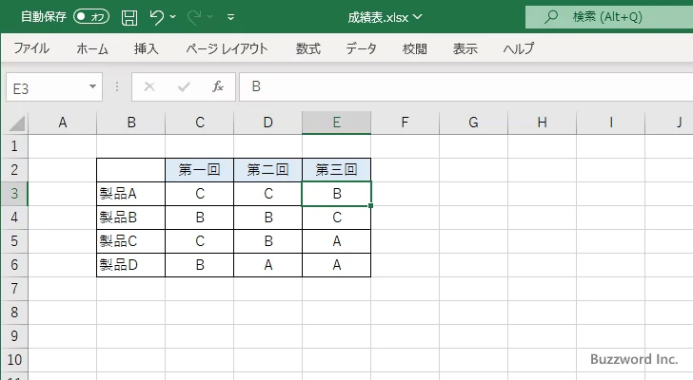This screenshot has width=693, height=380.
Task: Switch to ページ レイアウト tab
Action: pyautogui.click(x=227, y=48)
